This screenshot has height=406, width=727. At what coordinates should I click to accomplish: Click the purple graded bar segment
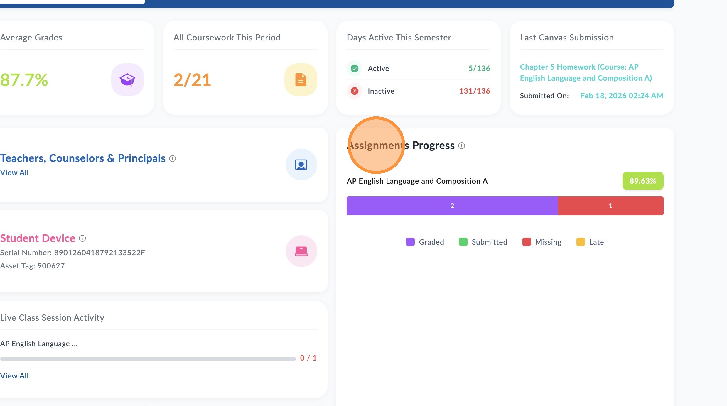(452, 206)
